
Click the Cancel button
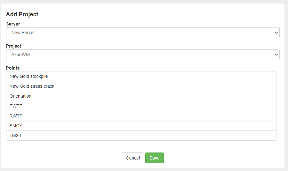pos(133,158)
